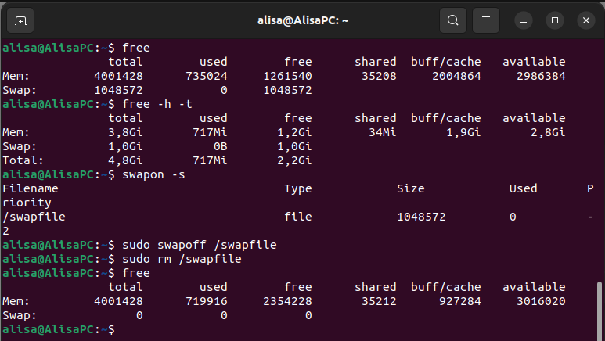
Task: Open a new terminal tab
Action: click(20, 20)
